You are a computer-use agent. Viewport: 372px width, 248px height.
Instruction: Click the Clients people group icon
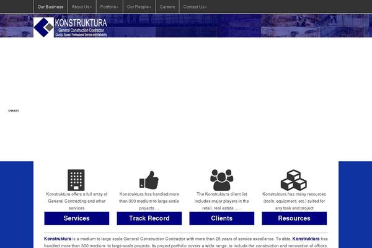221,180
